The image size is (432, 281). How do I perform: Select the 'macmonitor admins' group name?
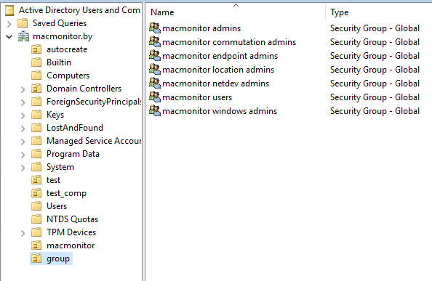(201, 28)
